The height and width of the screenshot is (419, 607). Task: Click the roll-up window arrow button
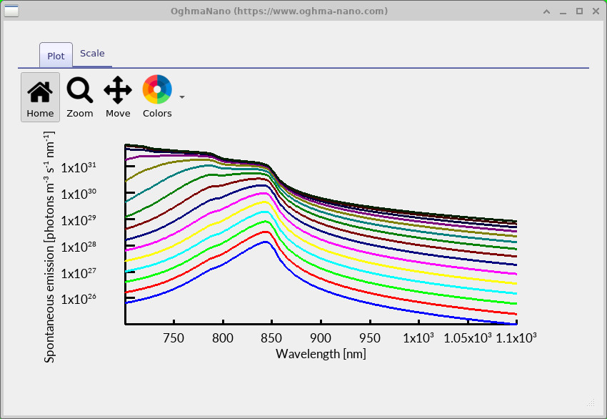pyautogui.click(x=546, y=11)
